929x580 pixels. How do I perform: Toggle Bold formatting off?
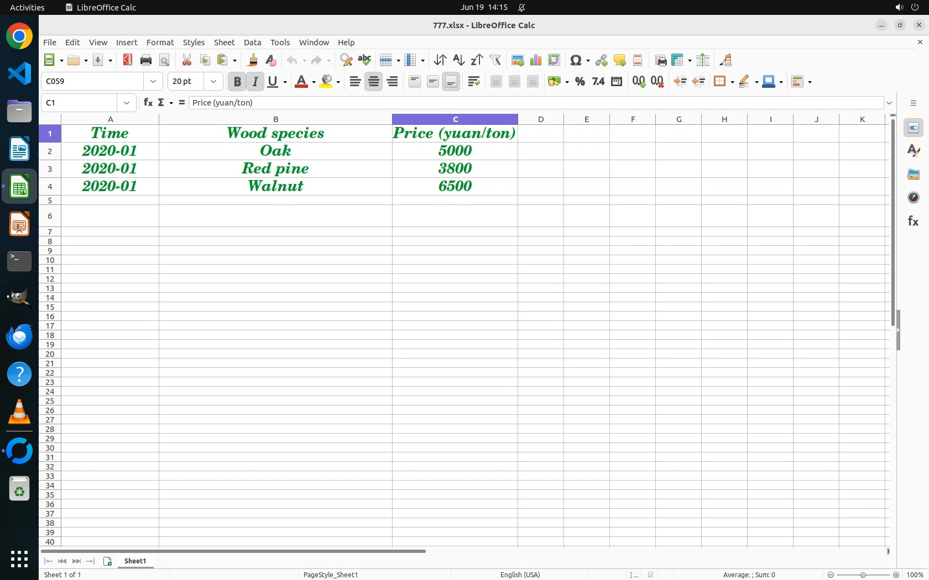pyautogui.click(x=237, y=82)
